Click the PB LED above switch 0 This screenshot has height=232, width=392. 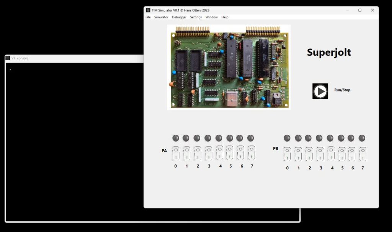click(x=287, y=138)
